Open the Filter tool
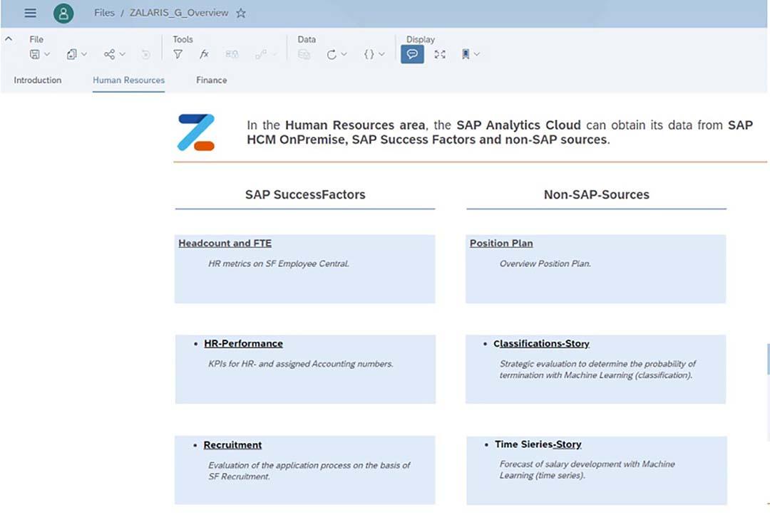Screen dimensions: 770x517 coord(178,54)
